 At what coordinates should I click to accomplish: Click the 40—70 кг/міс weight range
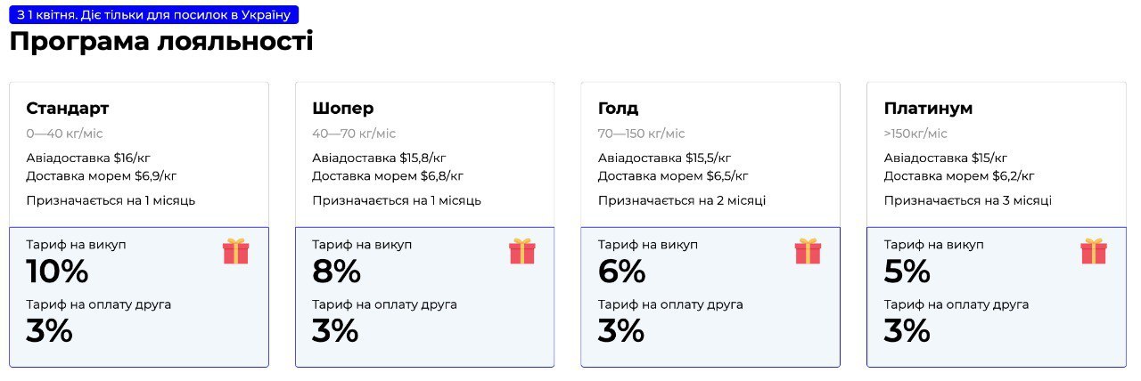(x=354, y=134)
